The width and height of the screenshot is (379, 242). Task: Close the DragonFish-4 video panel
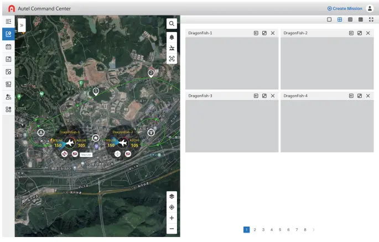click(x=368, y=96)
